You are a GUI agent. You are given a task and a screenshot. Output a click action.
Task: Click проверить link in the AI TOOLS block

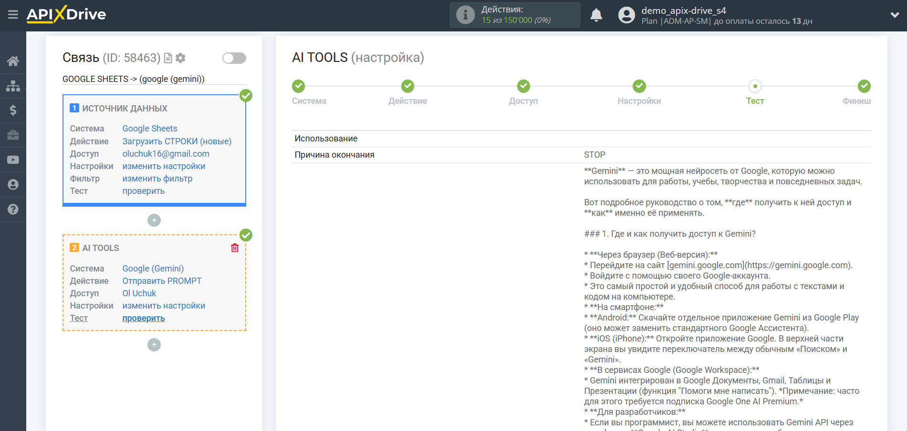pyautogui.click(x=143, y=318)
